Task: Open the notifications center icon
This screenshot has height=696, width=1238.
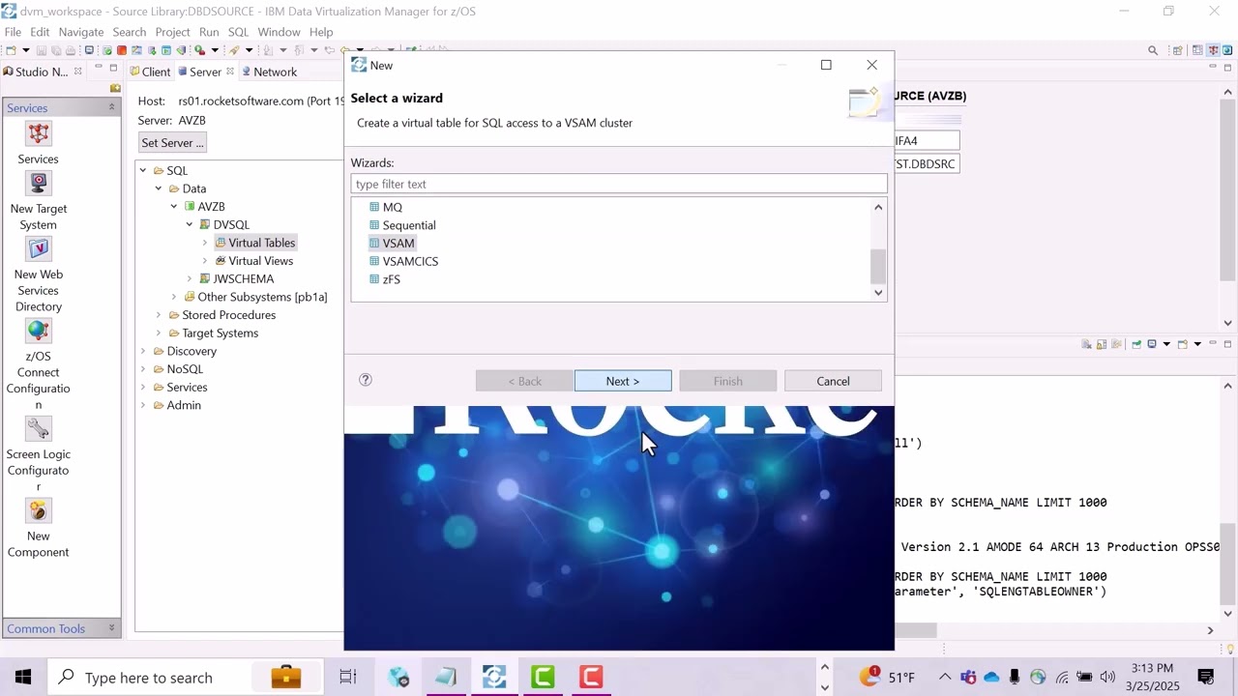Action: 1206,677
